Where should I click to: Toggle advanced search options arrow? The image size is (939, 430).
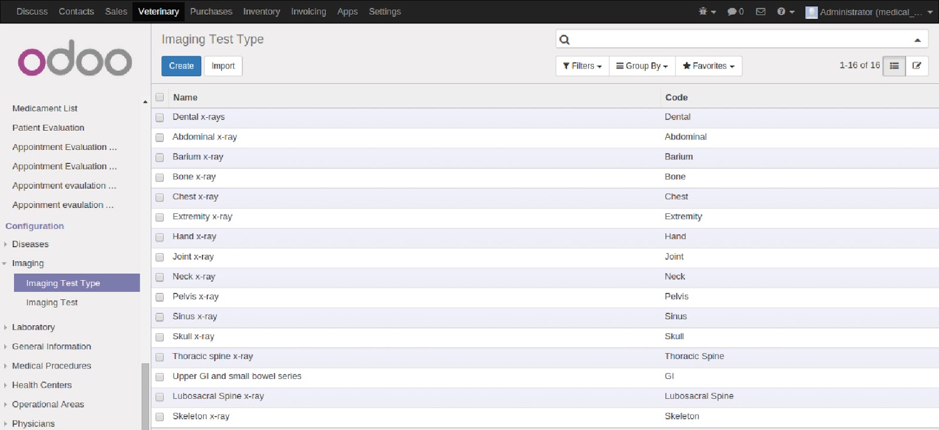click(x=917, y=40)
